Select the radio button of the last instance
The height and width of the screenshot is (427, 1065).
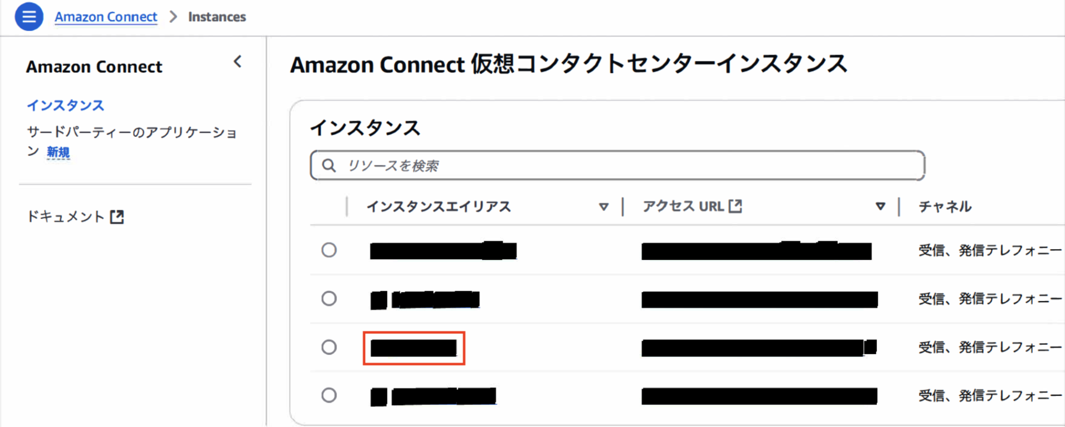click(329, 395)
